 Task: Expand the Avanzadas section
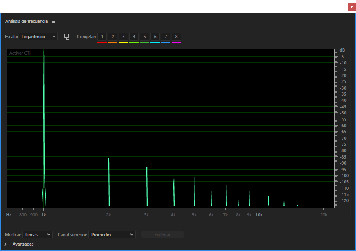click(6, 244)
